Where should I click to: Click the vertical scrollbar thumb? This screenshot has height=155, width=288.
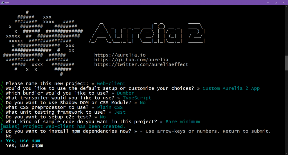[286, 63]
